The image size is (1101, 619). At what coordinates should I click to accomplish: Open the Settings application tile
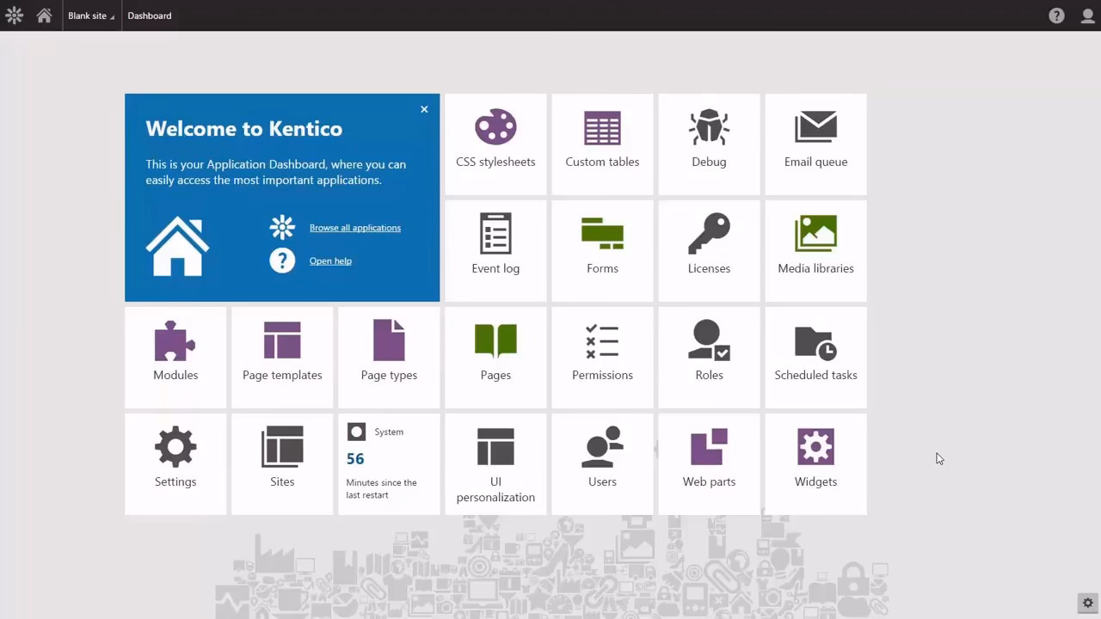pos(175,463)
